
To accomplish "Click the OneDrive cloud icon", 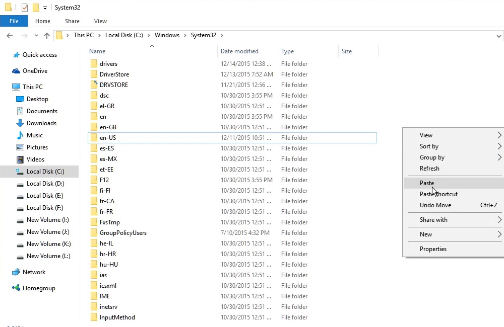I will click(16, 71).
